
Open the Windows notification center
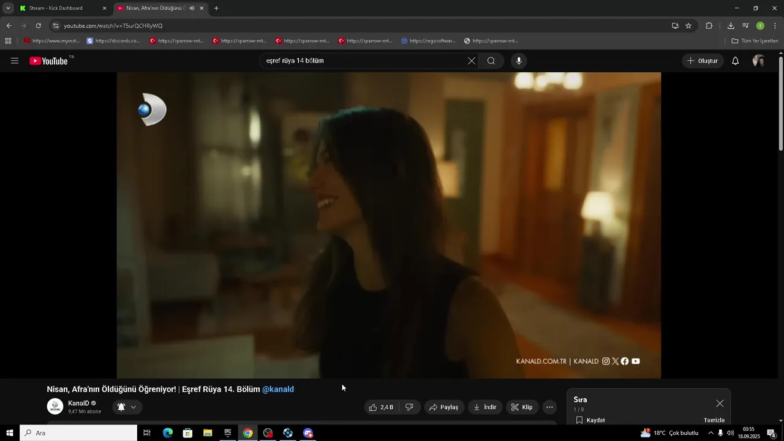click(772, 433)
